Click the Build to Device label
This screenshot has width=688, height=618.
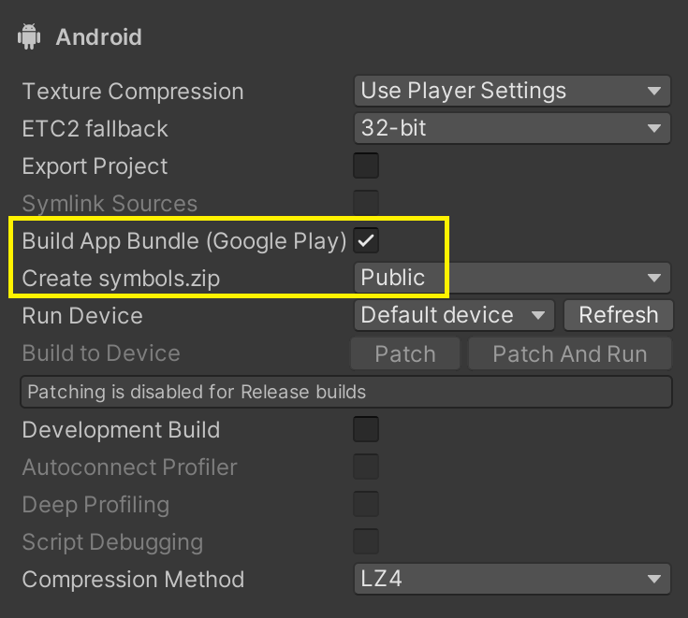tap(101, 353)
